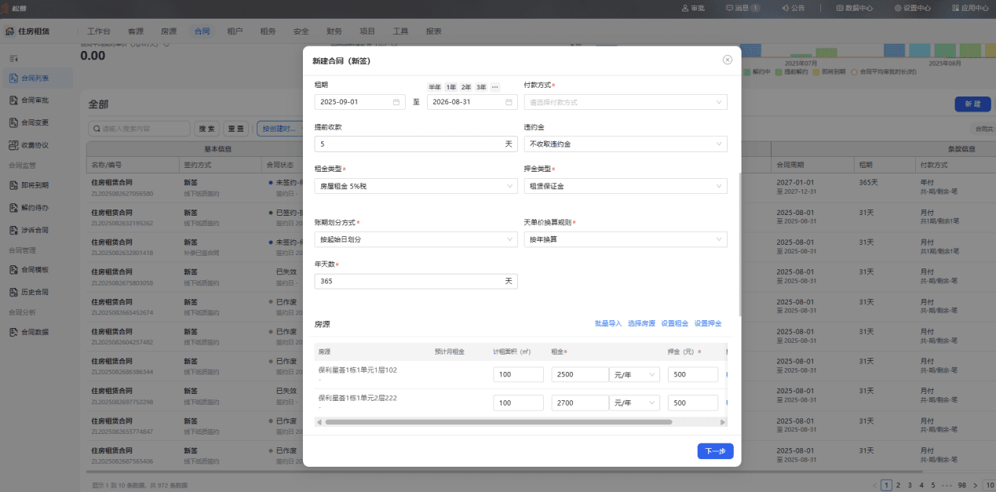This screenshot has height=492, width=996.
Task: Click the horizontal scrollbar under 房源 table
Action: [x=498, y=422]
